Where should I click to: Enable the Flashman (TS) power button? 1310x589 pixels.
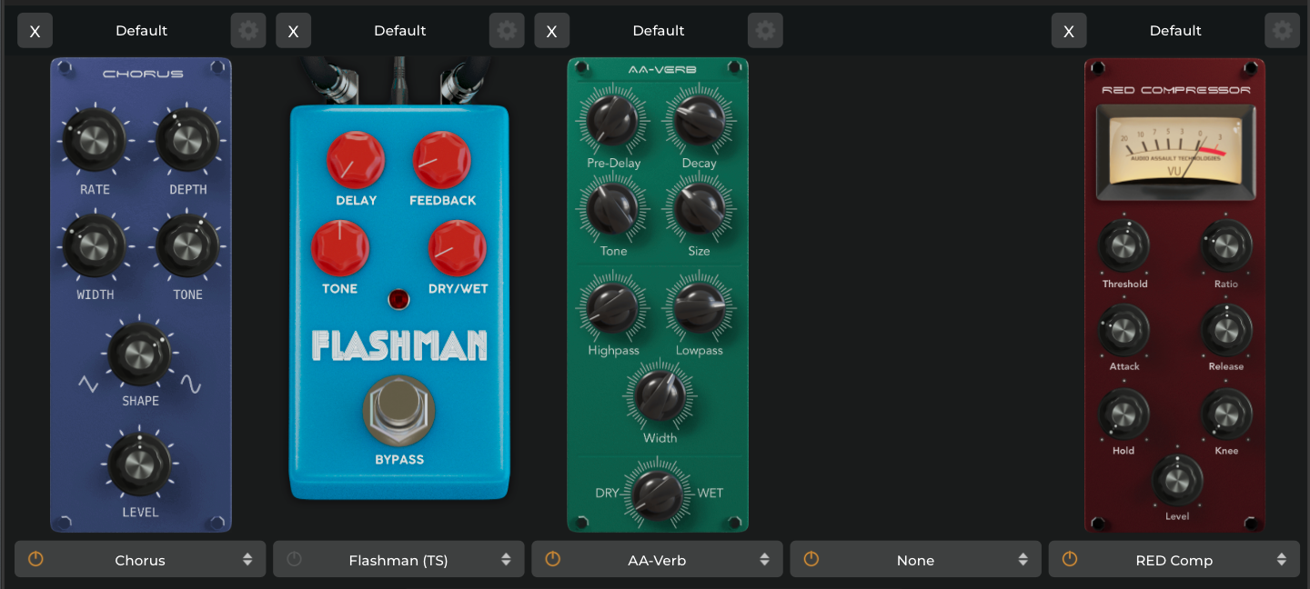tap(294, 559)
